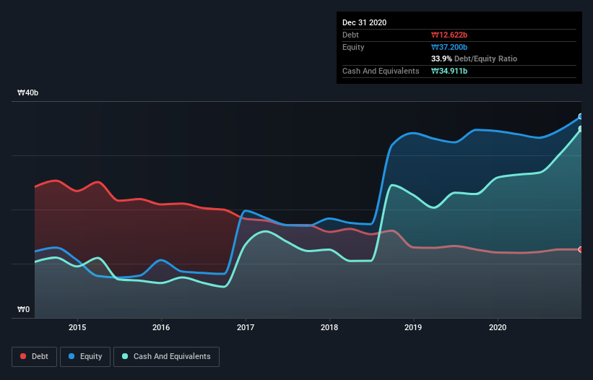Screen dimensions: 593x380
Task: Toggle the Debt legend button
Action: [35, 357]
